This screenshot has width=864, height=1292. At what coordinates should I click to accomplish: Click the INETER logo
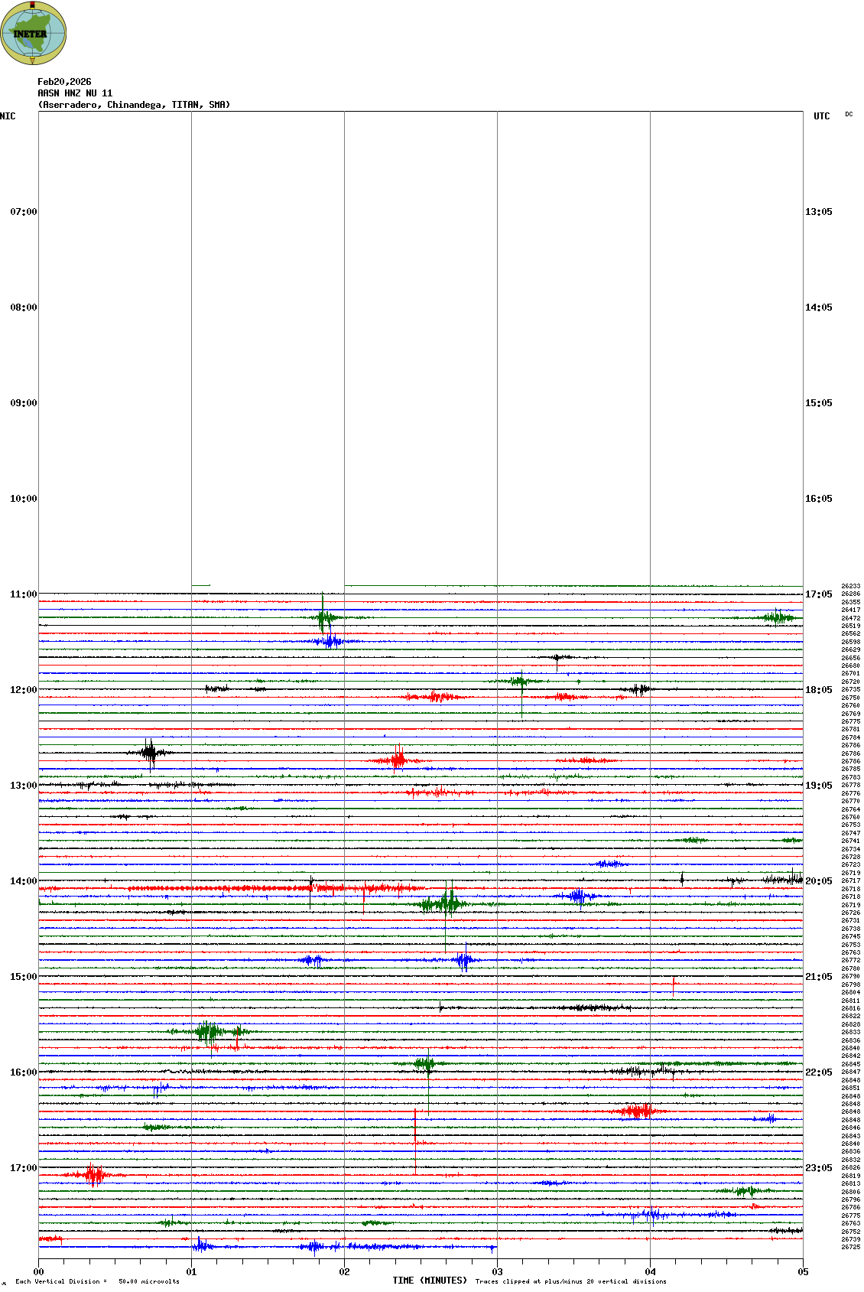pos(33,33)
